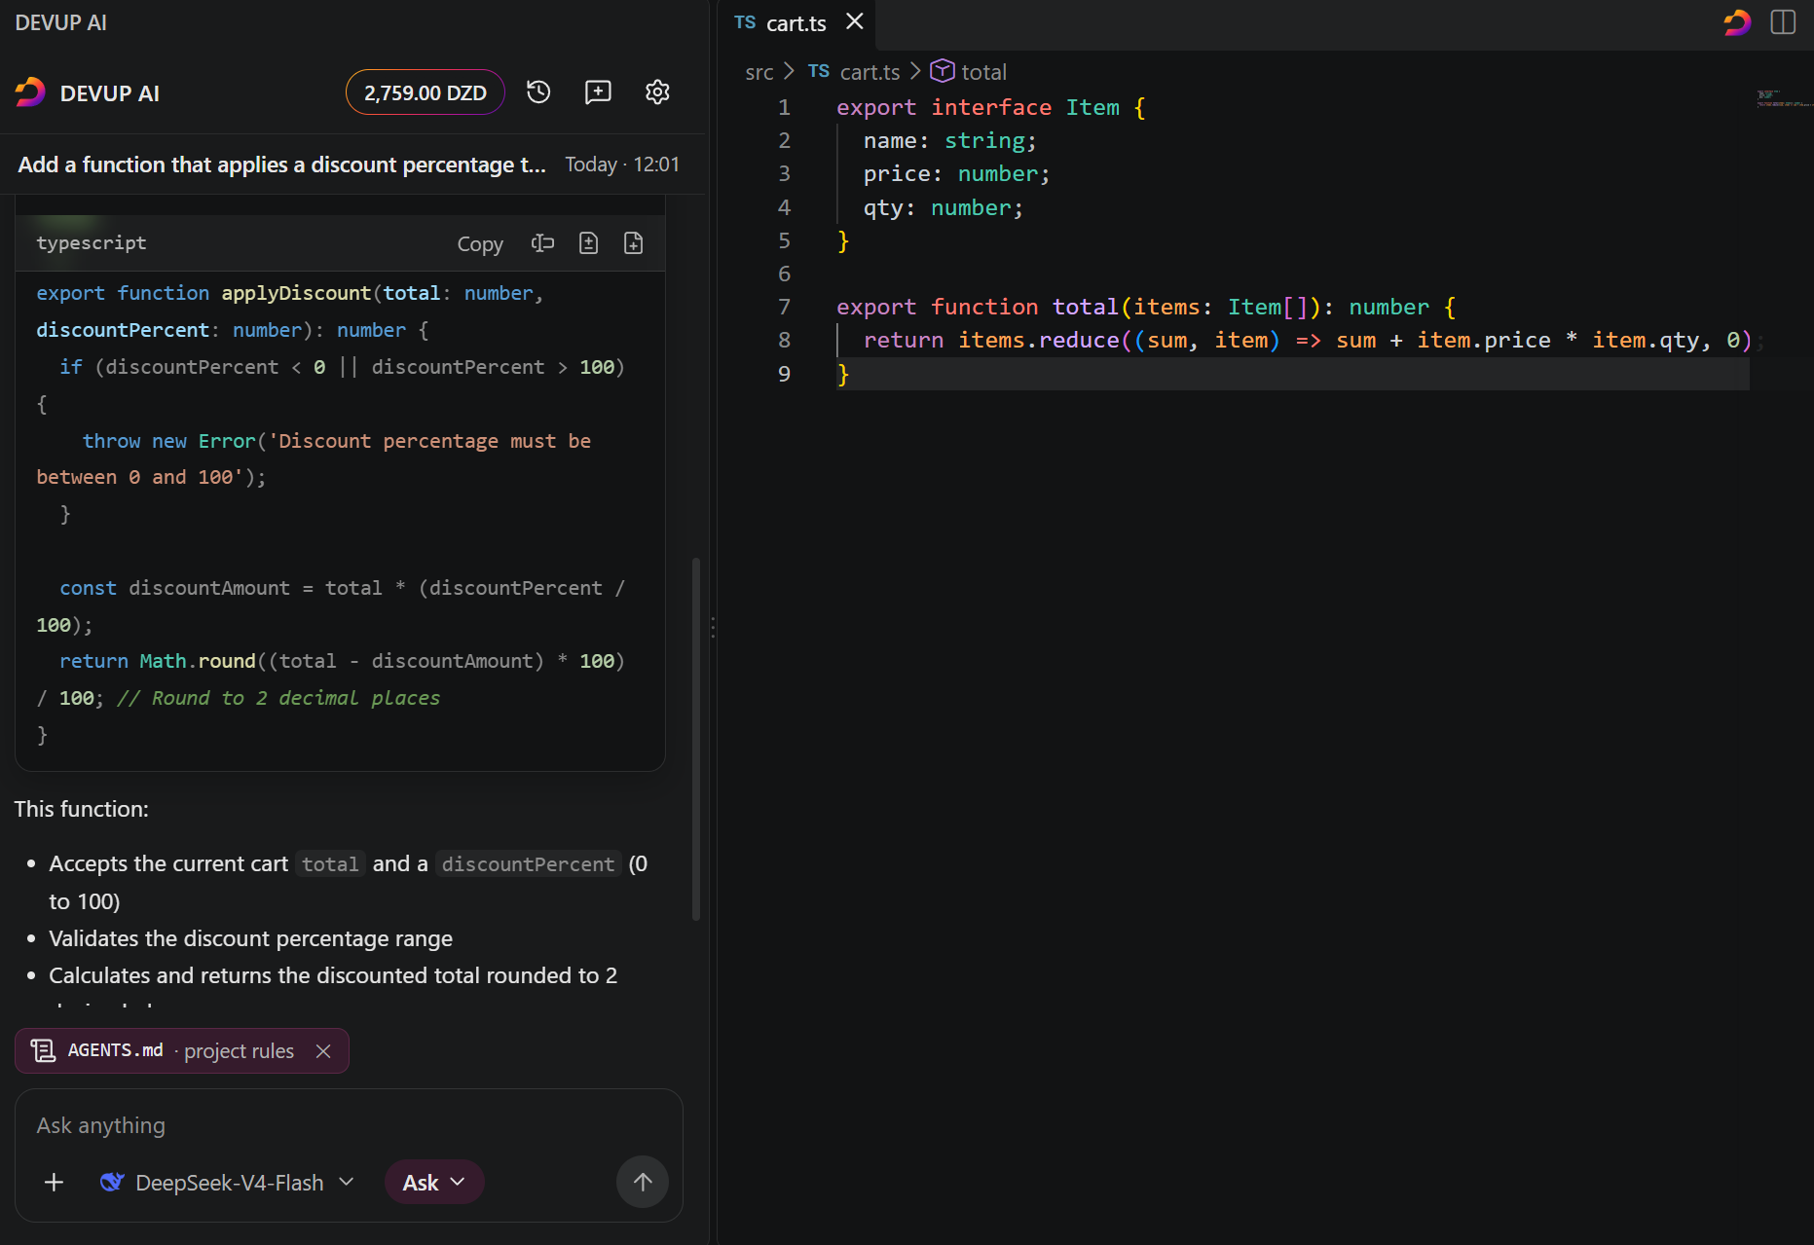Click 'interface' keyword on line 1
The image size is (1814, 1245).
click(991, 108)
